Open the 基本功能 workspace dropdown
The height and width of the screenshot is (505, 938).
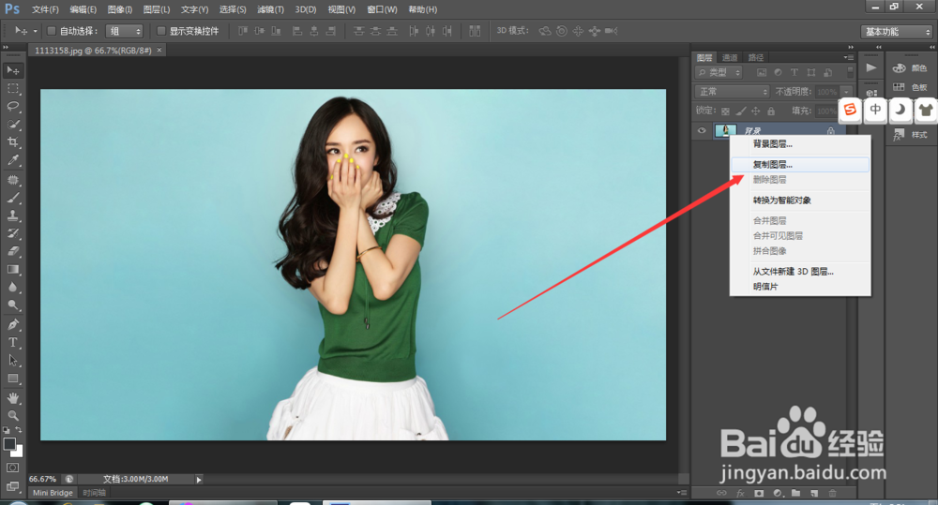click(896, 32)
